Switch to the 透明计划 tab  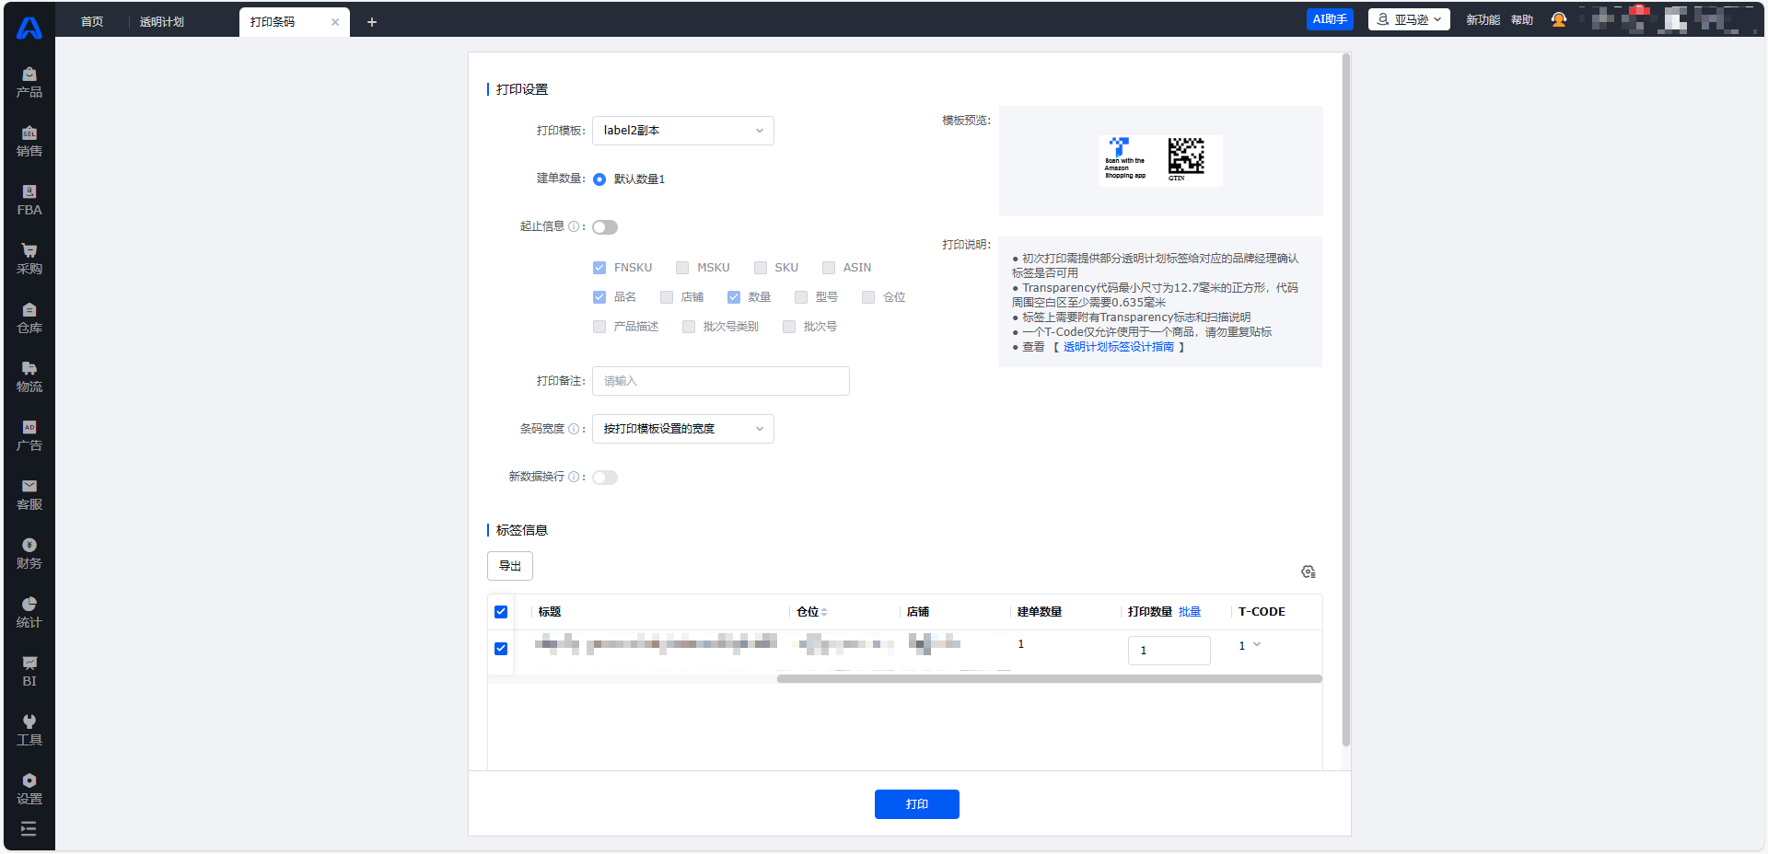(162, 21)
